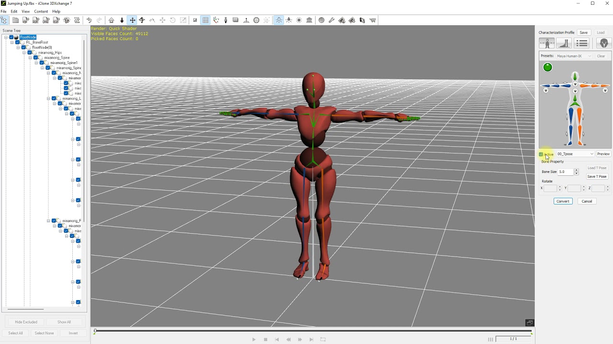This screenshot has height=344, width=613.
Task: Collapse the mixamorig_Hips tree node
Action: (24, 53)
